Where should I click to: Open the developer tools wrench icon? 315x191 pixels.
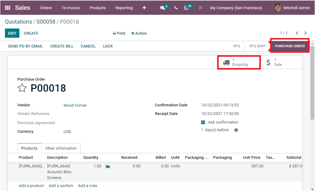(200, 7)
